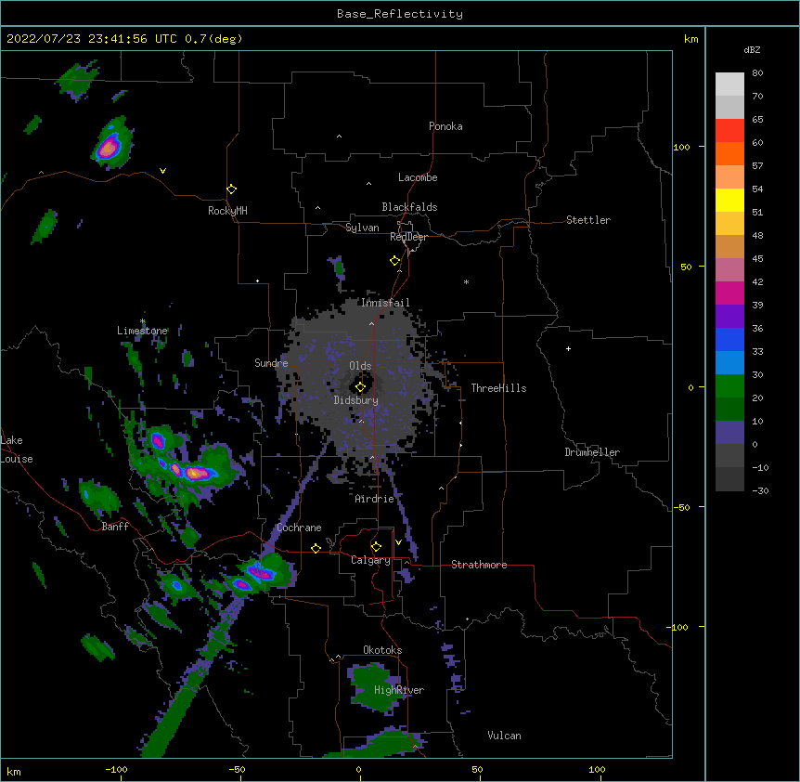Screen dimensions: 800x782
Task: Click the Blackfalds city label
Action: coord(409,207)
